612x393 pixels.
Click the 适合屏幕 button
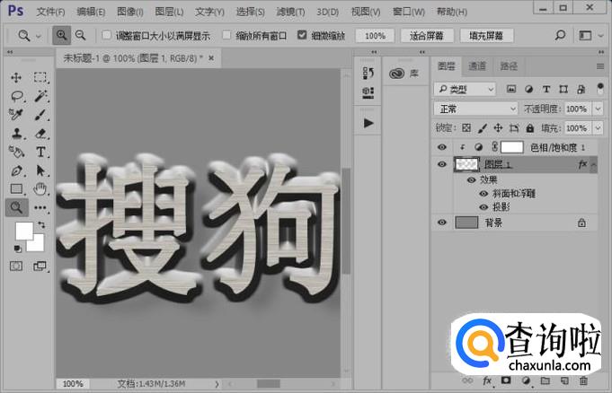[427, 36]
